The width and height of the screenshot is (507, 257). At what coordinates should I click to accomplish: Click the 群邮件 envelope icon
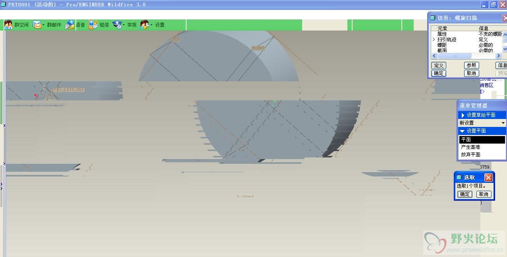(x=37, y=25)
